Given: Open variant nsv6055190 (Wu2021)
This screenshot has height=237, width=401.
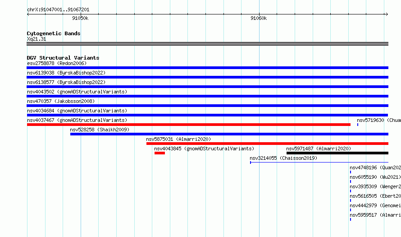Looking at the screenshot, I should [375, 177].
